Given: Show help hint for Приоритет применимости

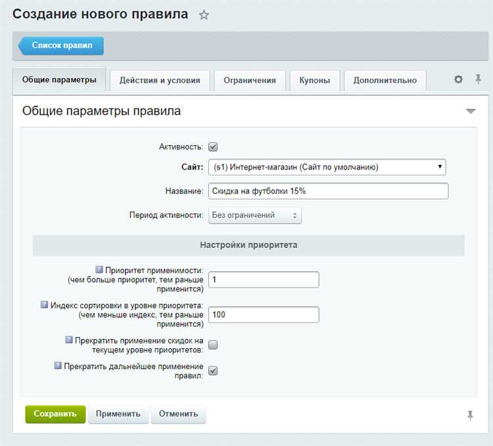Looking at the screenshot, I should (99, 269).
